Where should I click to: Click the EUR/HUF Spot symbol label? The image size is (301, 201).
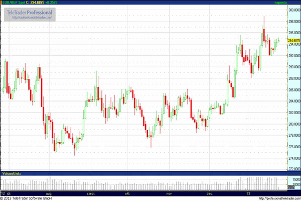click(x=14, y=3)
